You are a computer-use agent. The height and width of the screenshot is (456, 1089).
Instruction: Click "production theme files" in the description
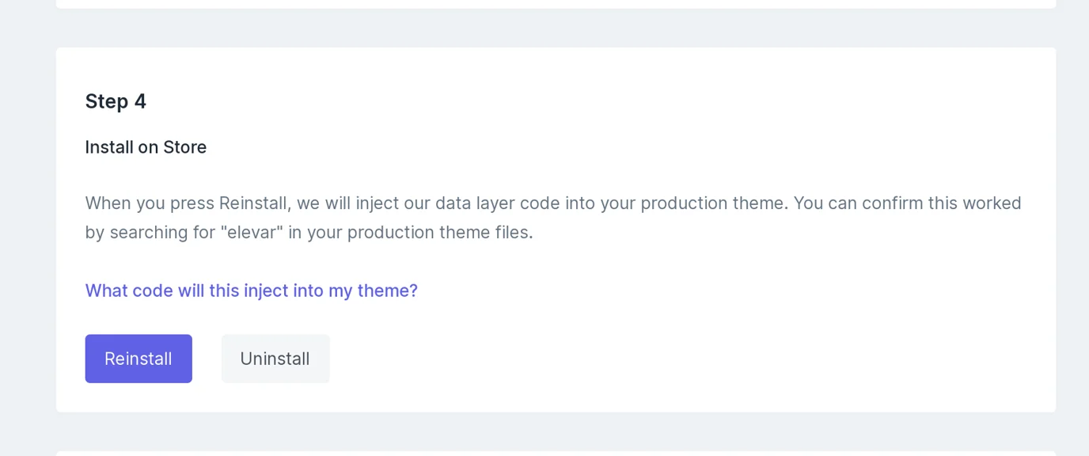pyautogui.click(x=438, y=233)
